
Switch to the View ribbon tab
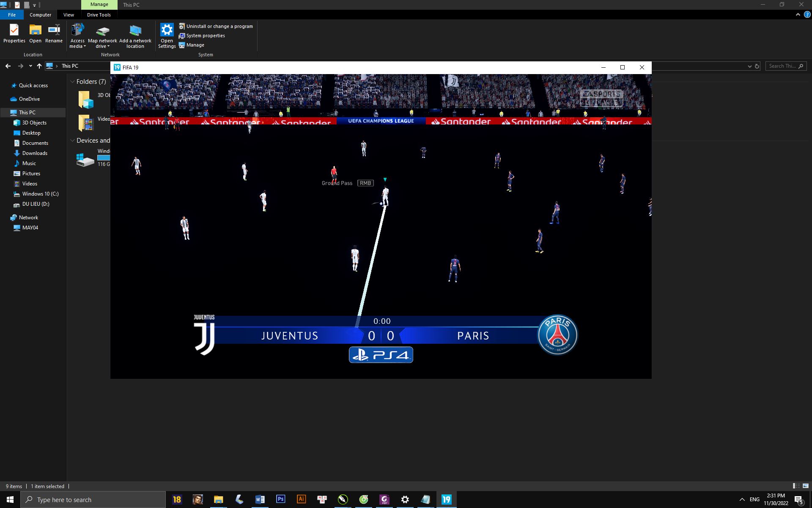coord(69,14)
